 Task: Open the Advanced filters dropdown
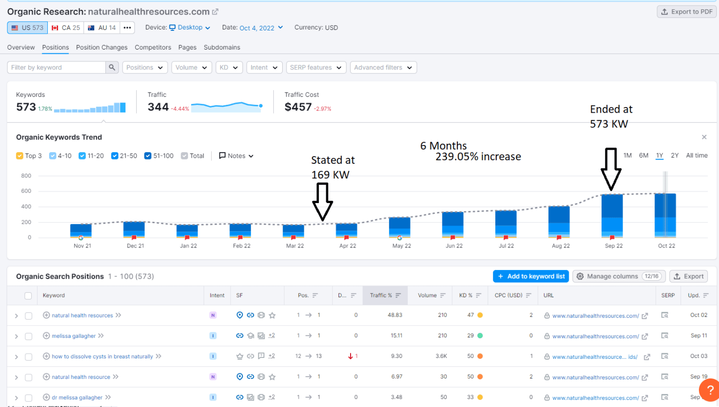(x=383, y=67)
